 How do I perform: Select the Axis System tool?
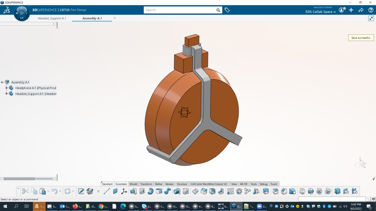pyautogui.click(x=124, y=191)
